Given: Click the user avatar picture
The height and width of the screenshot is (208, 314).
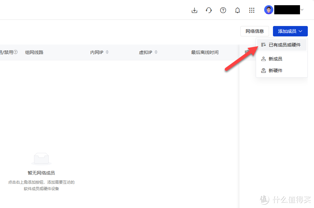Looking at the screenshot, I should [x=268, y=10].
